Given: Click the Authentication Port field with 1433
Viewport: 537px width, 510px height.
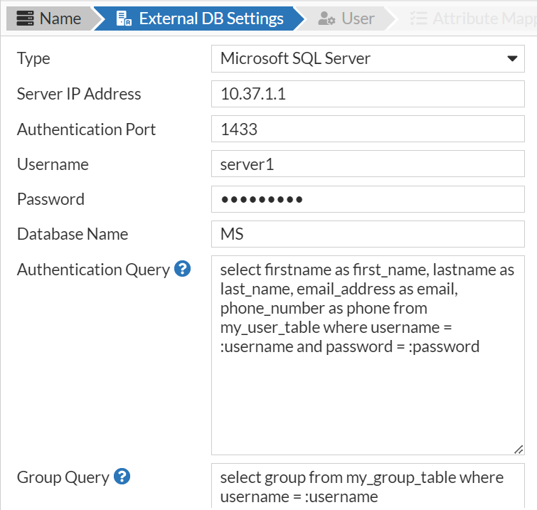Looking at the screenshot, I should pos(368,129).
